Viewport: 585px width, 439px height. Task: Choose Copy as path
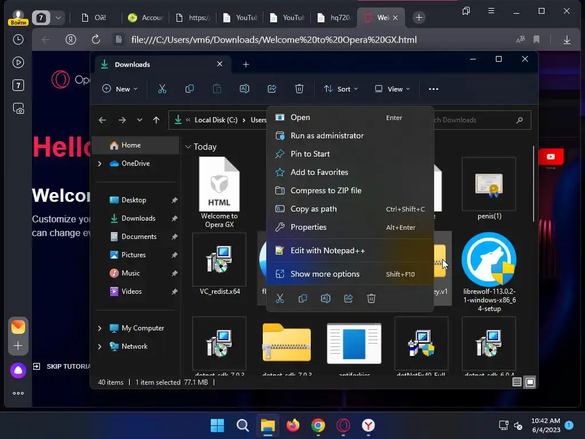pyautogui.click(x=350, y=209)
